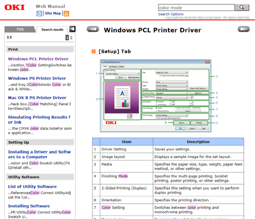Open List of Utility Software result
Viewport: 255px width, 219px height.
tap(32, 186)
